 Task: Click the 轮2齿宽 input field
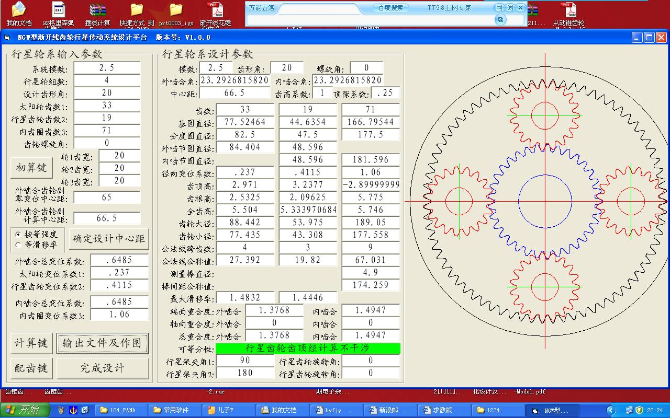119,168
